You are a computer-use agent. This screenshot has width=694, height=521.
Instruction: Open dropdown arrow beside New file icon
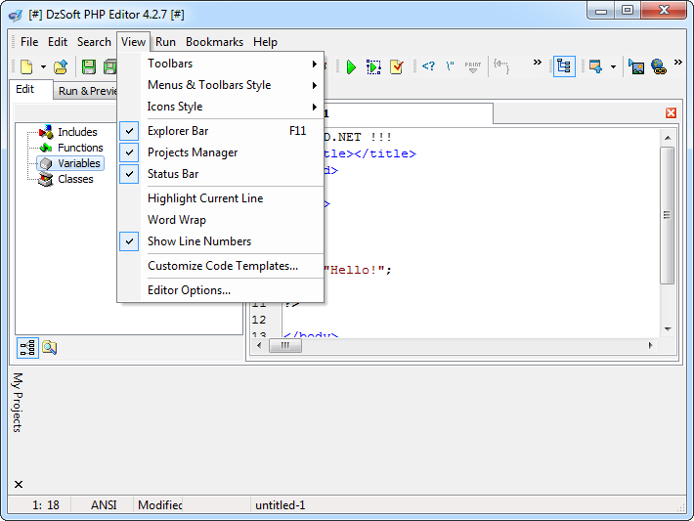pyautogui.click(x=43, y=67)
